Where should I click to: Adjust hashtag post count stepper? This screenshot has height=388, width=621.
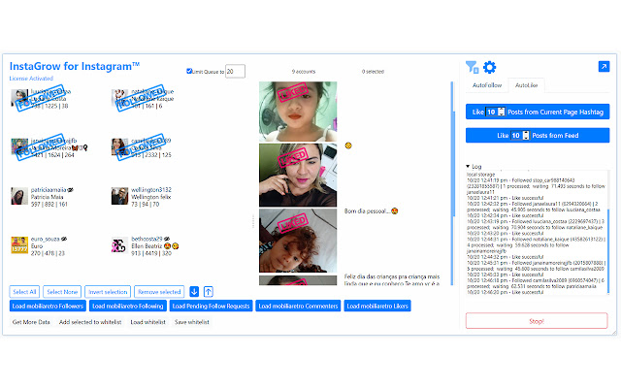(501, 113)
